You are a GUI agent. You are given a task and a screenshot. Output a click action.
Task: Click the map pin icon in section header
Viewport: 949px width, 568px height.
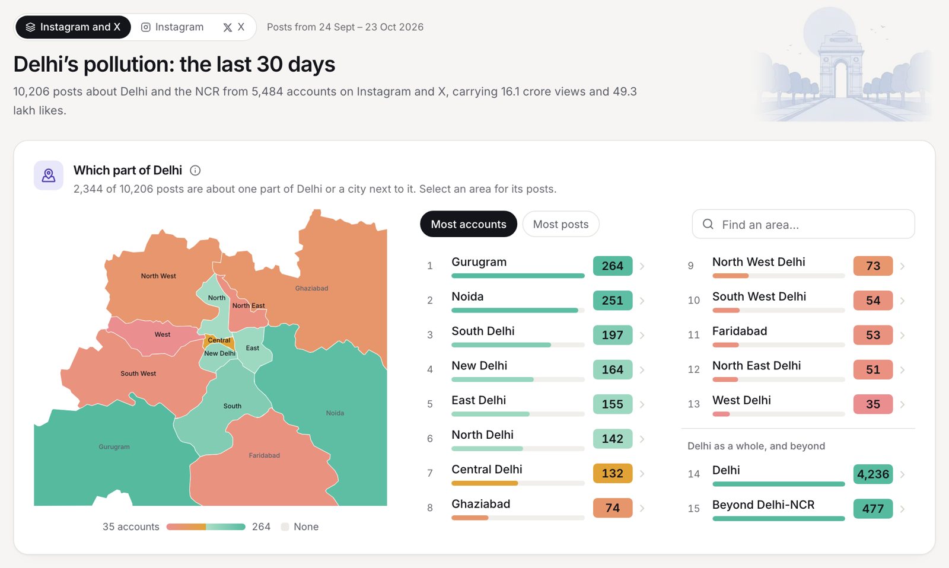coord(49,175)
